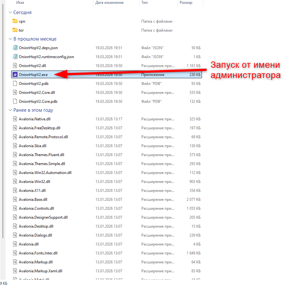Click Папка с файлами type of vpn
290x287 pixels.
click(x=157, y=21)
